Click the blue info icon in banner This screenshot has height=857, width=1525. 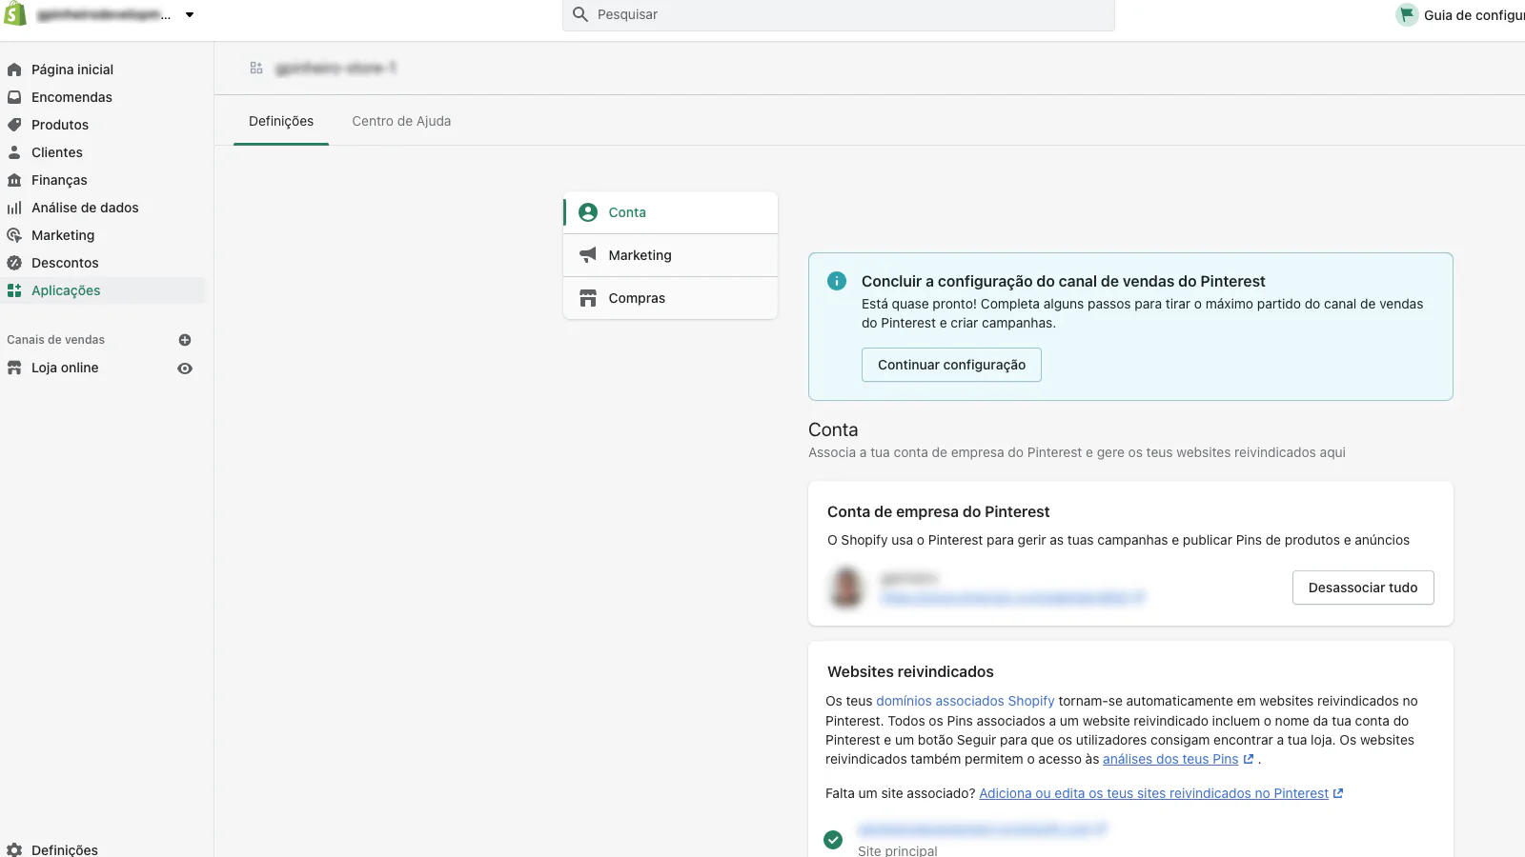(x=837, y=281)
